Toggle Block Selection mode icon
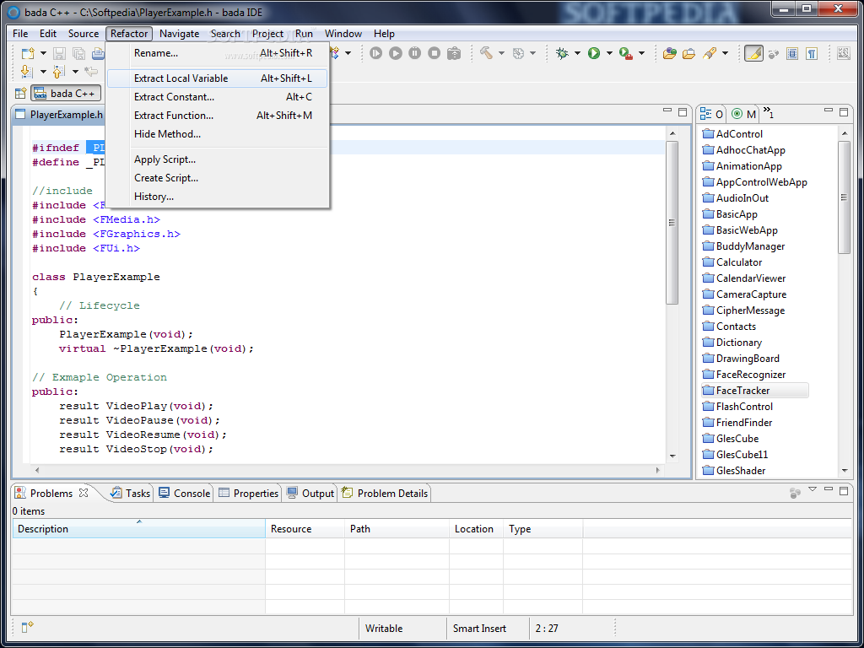Viewport: 864px width, 648px height. 792,53
